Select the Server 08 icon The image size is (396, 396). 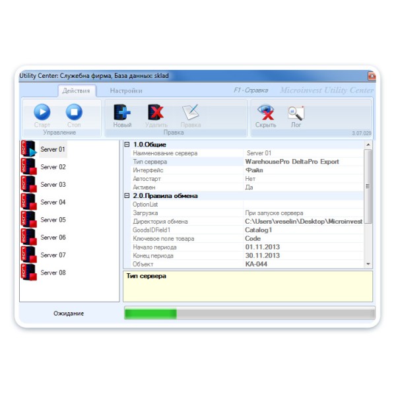(29, 273)
